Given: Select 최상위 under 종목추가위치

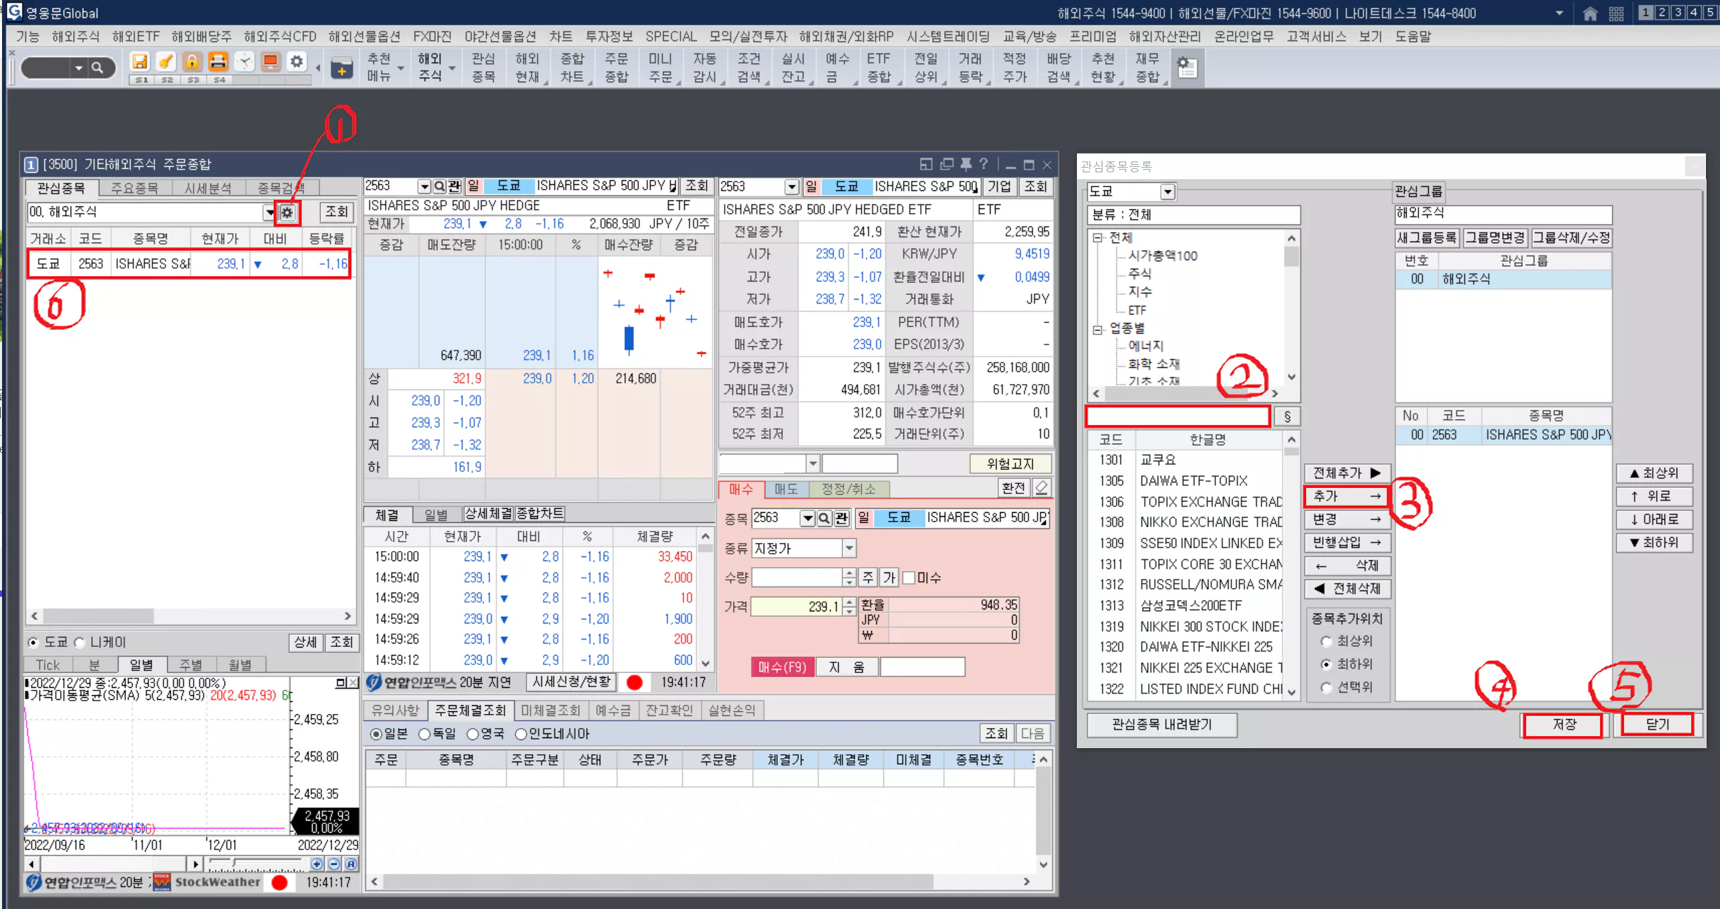Looking at the screenshot, I should [x=1326, y=642].
